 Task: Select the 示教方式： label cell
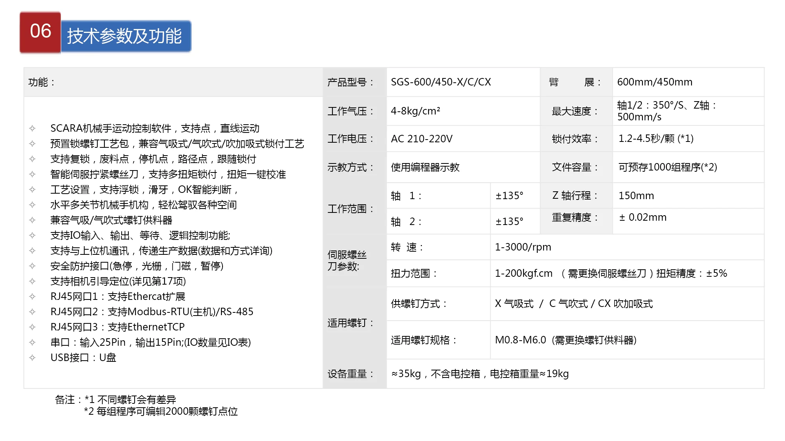(x=355, y=167)
